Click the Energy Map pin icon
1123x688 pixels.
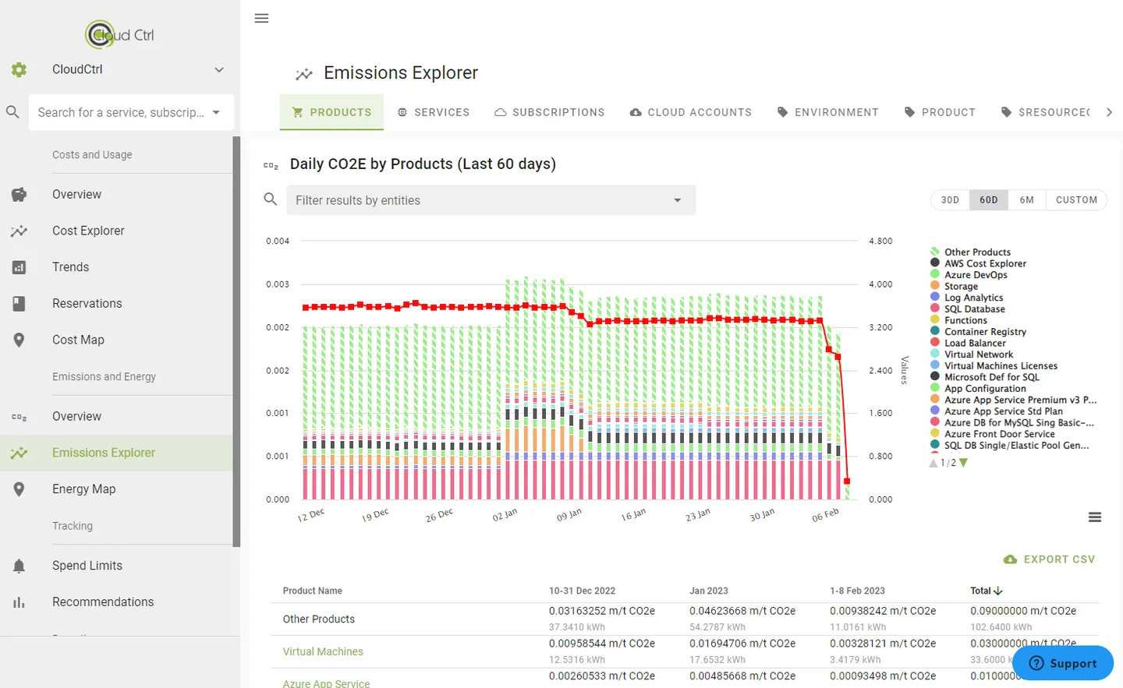tap(19, 489)
